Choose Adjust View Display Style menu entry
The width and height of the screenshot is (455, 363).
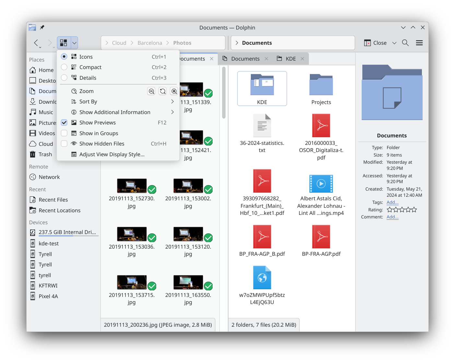[x=112, y=155]
